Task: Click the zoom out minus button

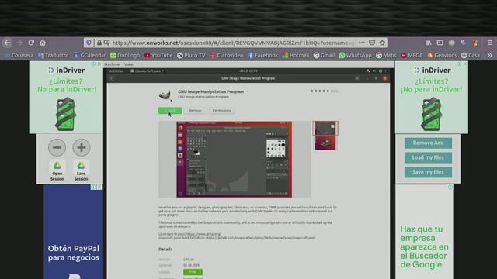Action: pyautogui.click(x=57, y=147)
